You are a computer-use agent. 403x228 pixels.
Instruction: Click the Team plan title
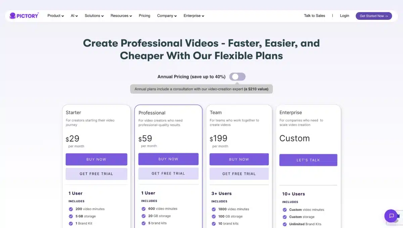pos(216,112)
